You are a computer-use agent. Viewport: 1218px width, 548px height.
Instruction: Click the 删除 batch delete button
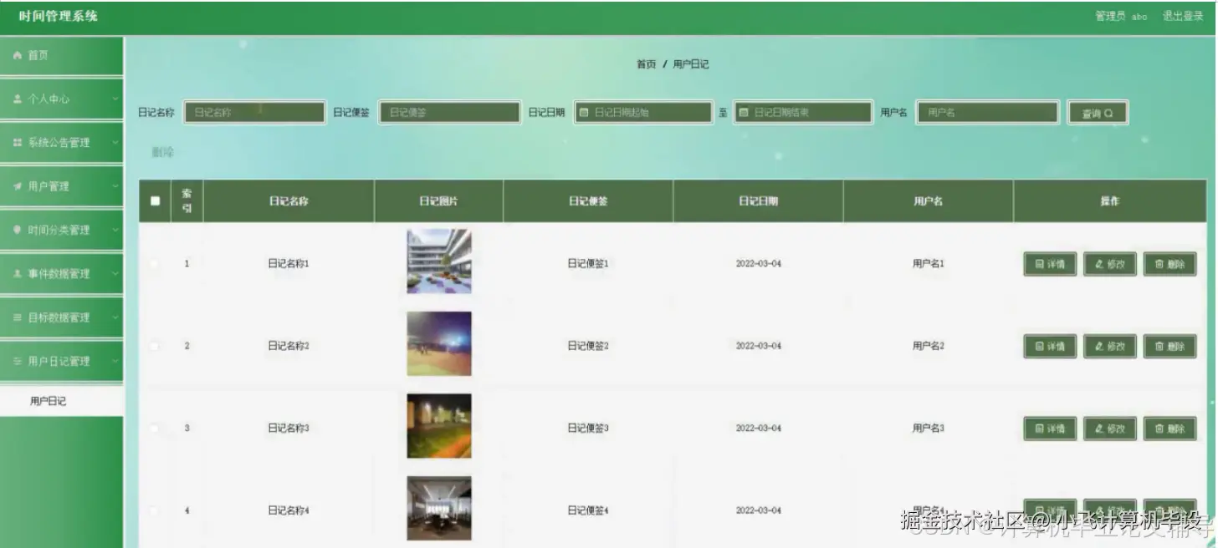(x=163, y=152)
